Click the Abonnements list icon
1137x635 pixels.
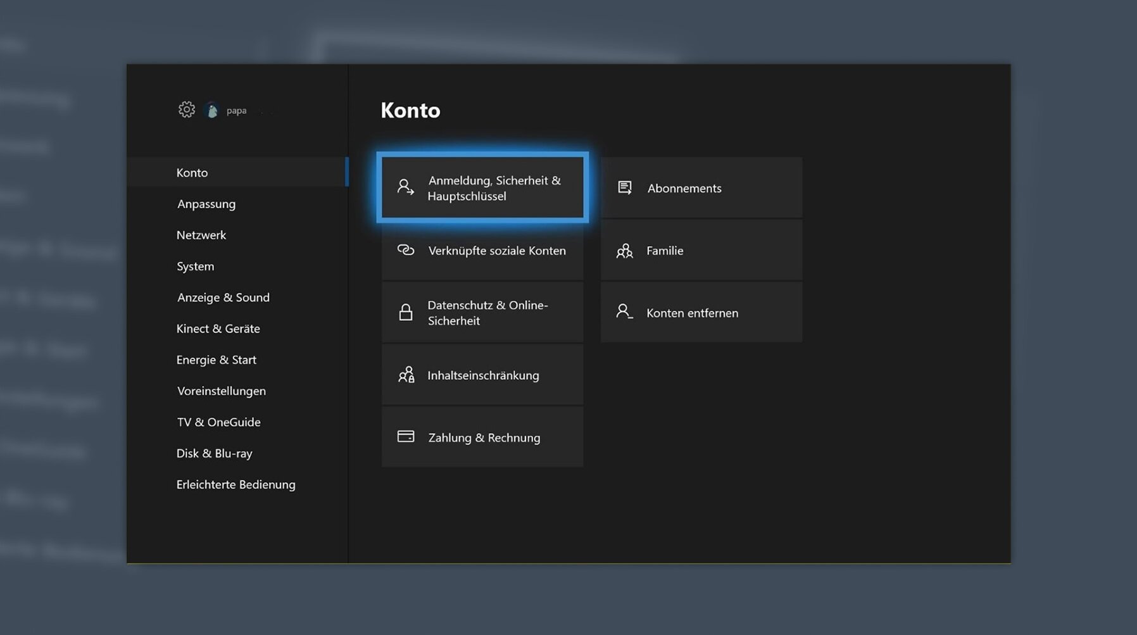[x=625, y=187]
